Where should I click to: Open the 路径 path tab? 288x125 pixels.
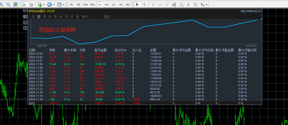coord(107,17)
